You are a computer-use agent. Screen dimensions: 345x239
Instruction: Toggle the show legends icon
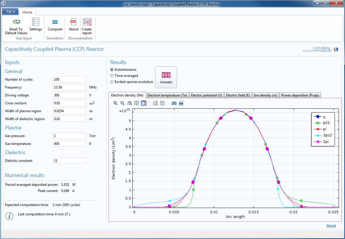coord(144,103)
